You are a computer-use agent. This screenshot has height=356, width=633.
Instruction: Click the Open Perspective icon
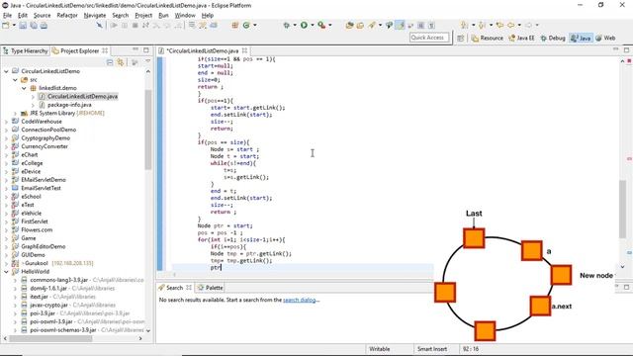click(x=461, y=38)
